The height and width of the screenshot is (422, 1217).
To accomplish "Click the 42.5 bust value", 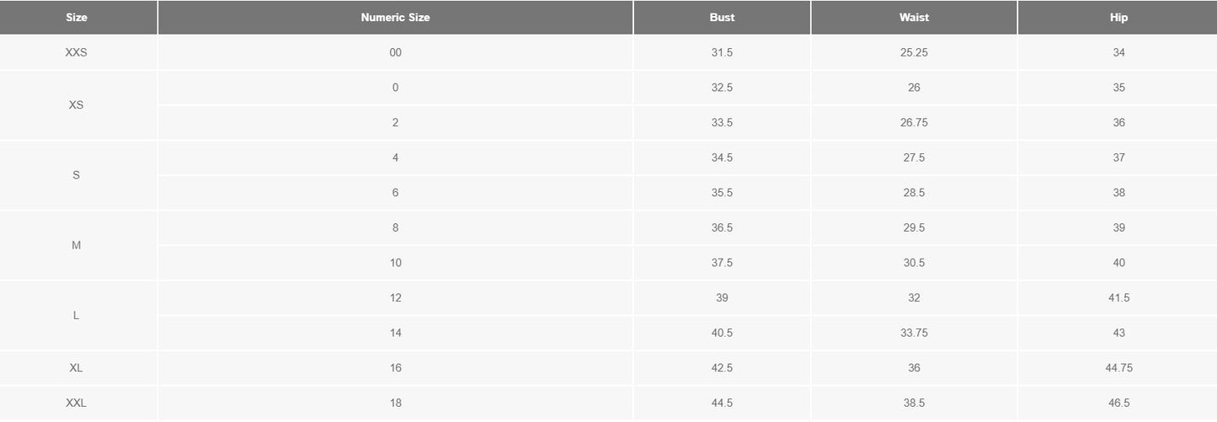I will coord(722,368).
